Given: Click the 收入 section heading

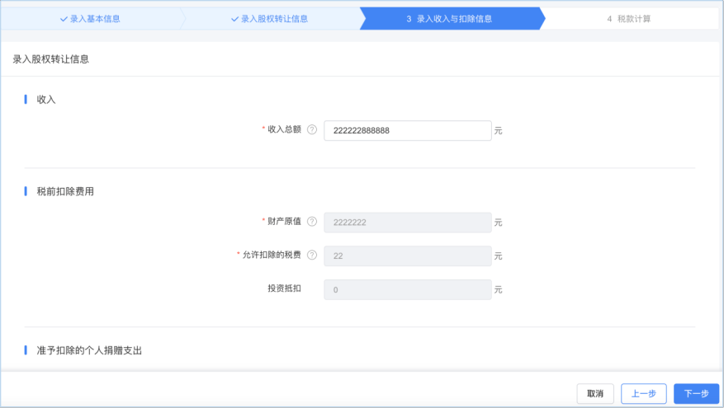Looking at the screenshot, I should (x=46, y=100).
